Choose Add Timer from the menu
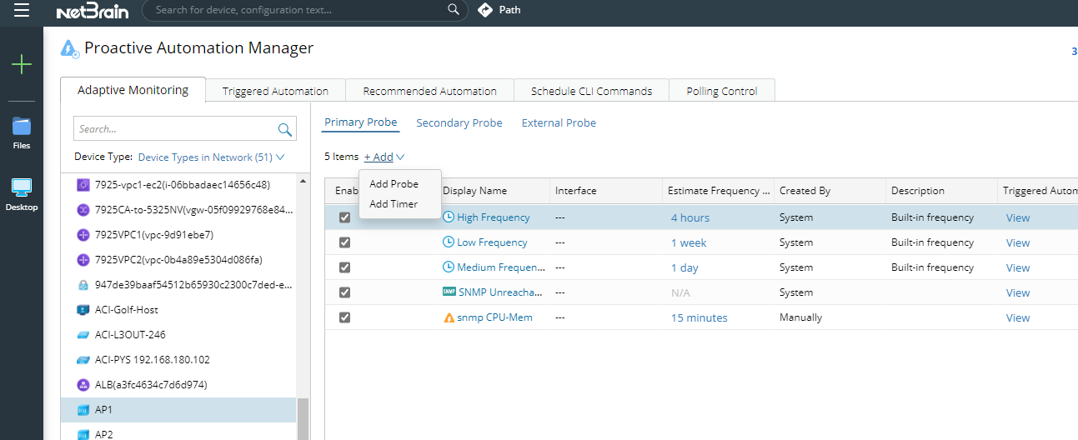1078x440 pixels. [x=394, y=204]
